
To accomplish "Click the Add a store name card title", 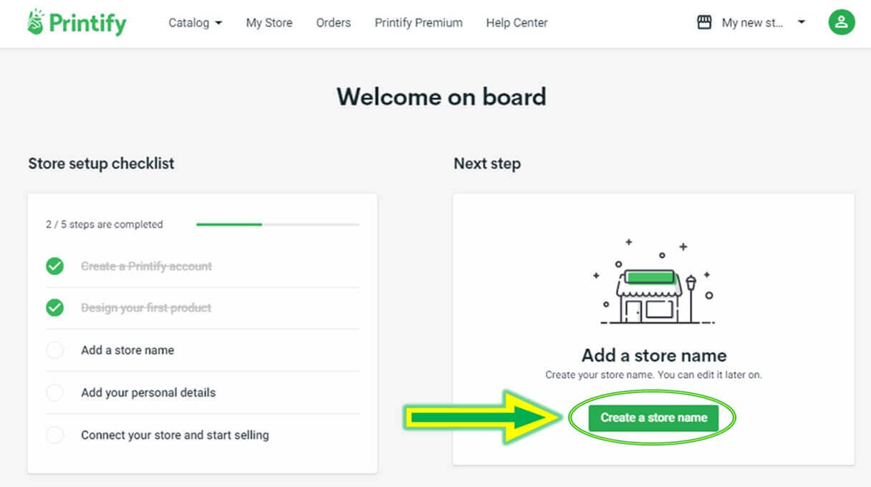I will point(654,355).
